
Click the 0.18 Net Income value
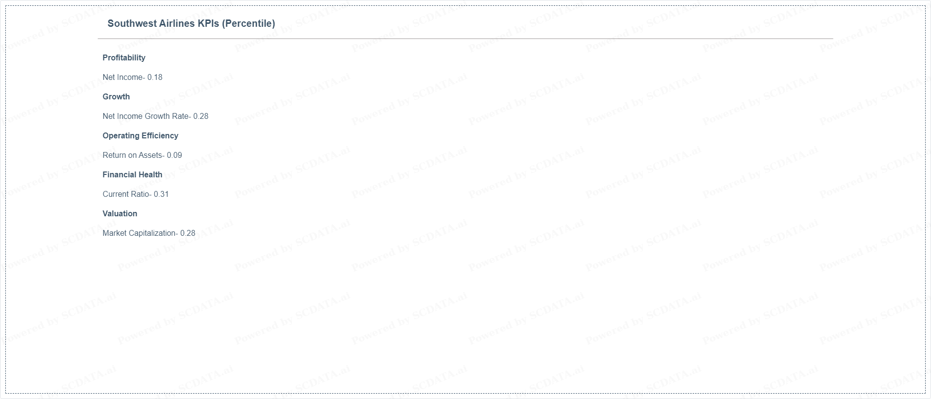[155, 77]
